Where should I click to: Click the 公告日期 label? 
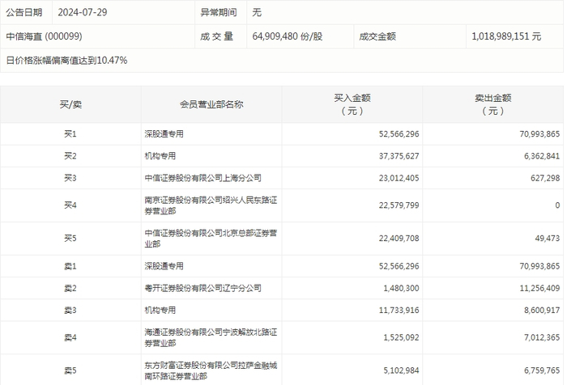24,12
